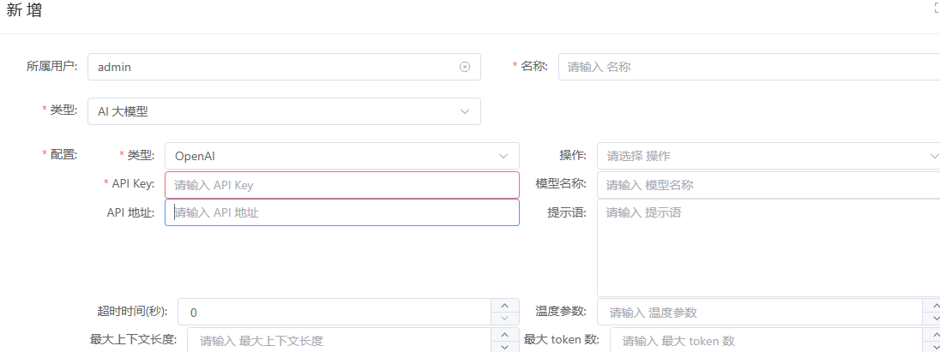Decrease 超时时间 with down arrow
The width and height of the screenshot is (940, 352).
coord(505,319)
